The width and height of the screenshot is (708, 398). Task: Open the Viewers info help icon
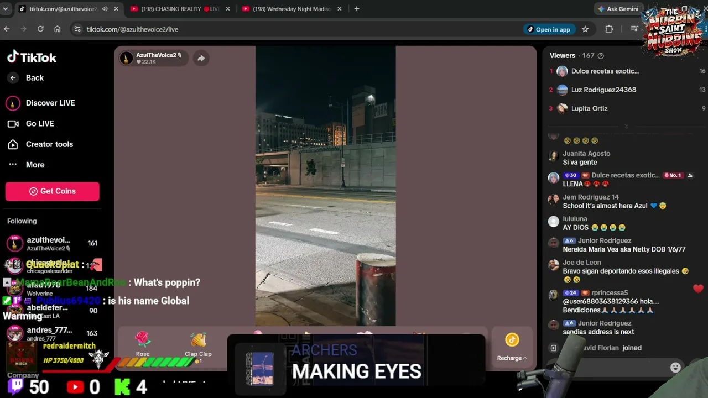(x=601, y=56)
